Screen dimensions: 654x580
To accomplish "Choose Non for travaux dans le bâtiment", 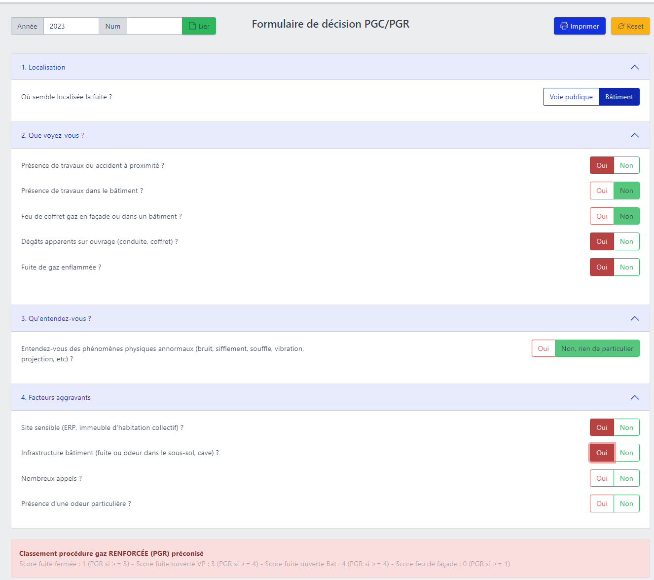I will point(626,191).
